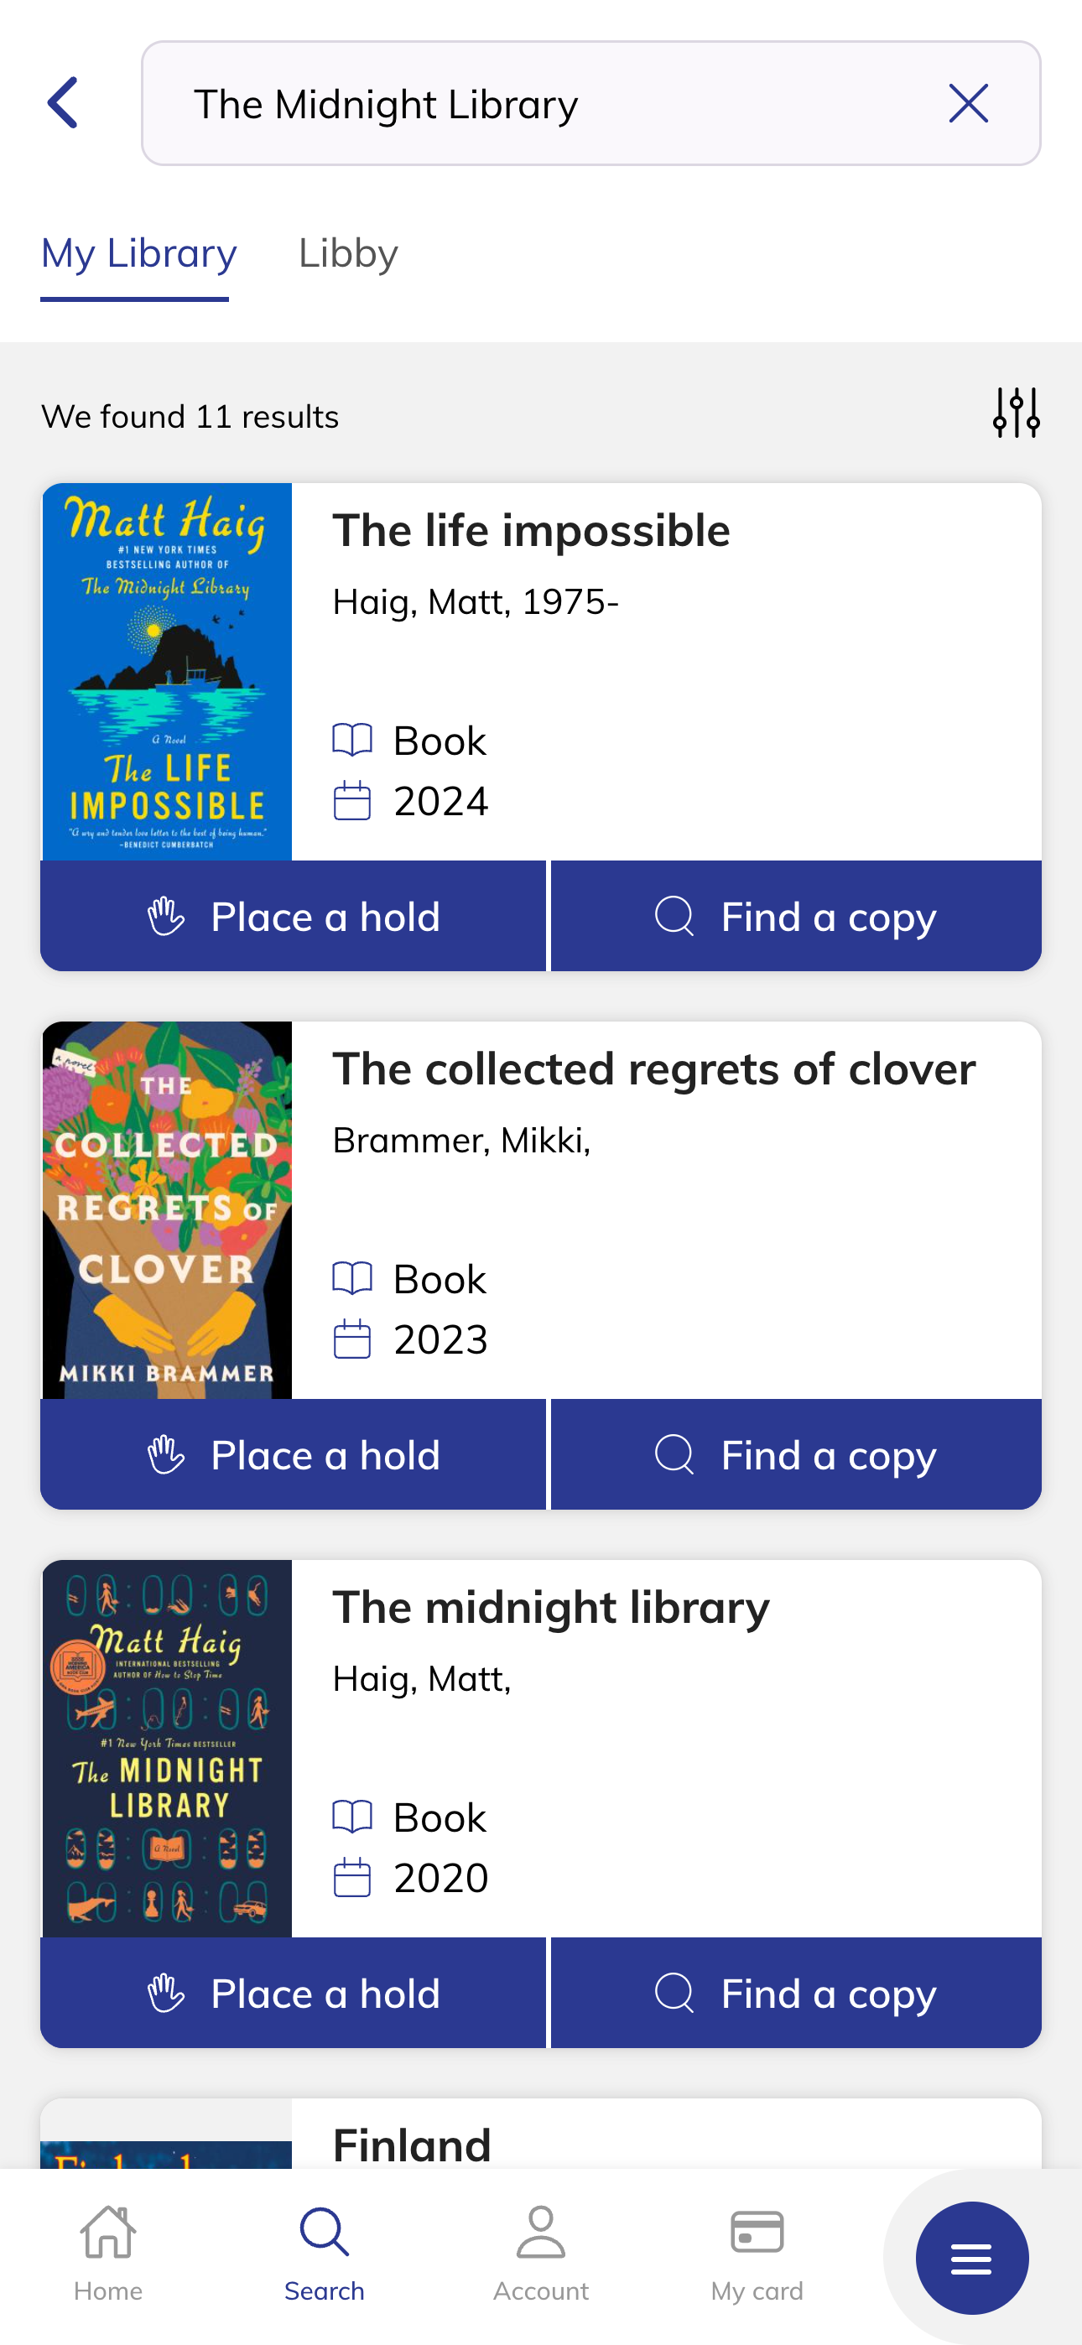This screenshot has height=2345, width=1082.
Task: Open the filter sliders icon
Action: (x=1017, y=413)
